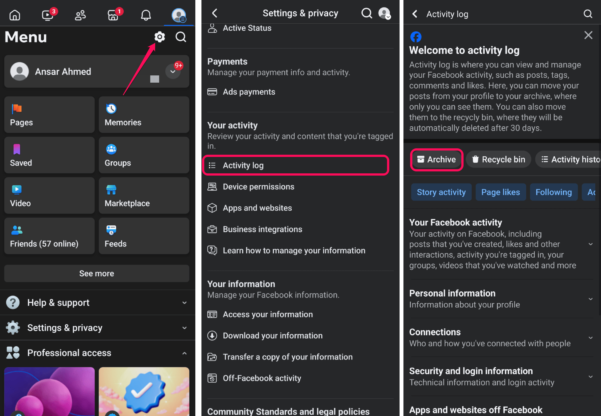Click See more in the Menu panel

click(96, 274)
